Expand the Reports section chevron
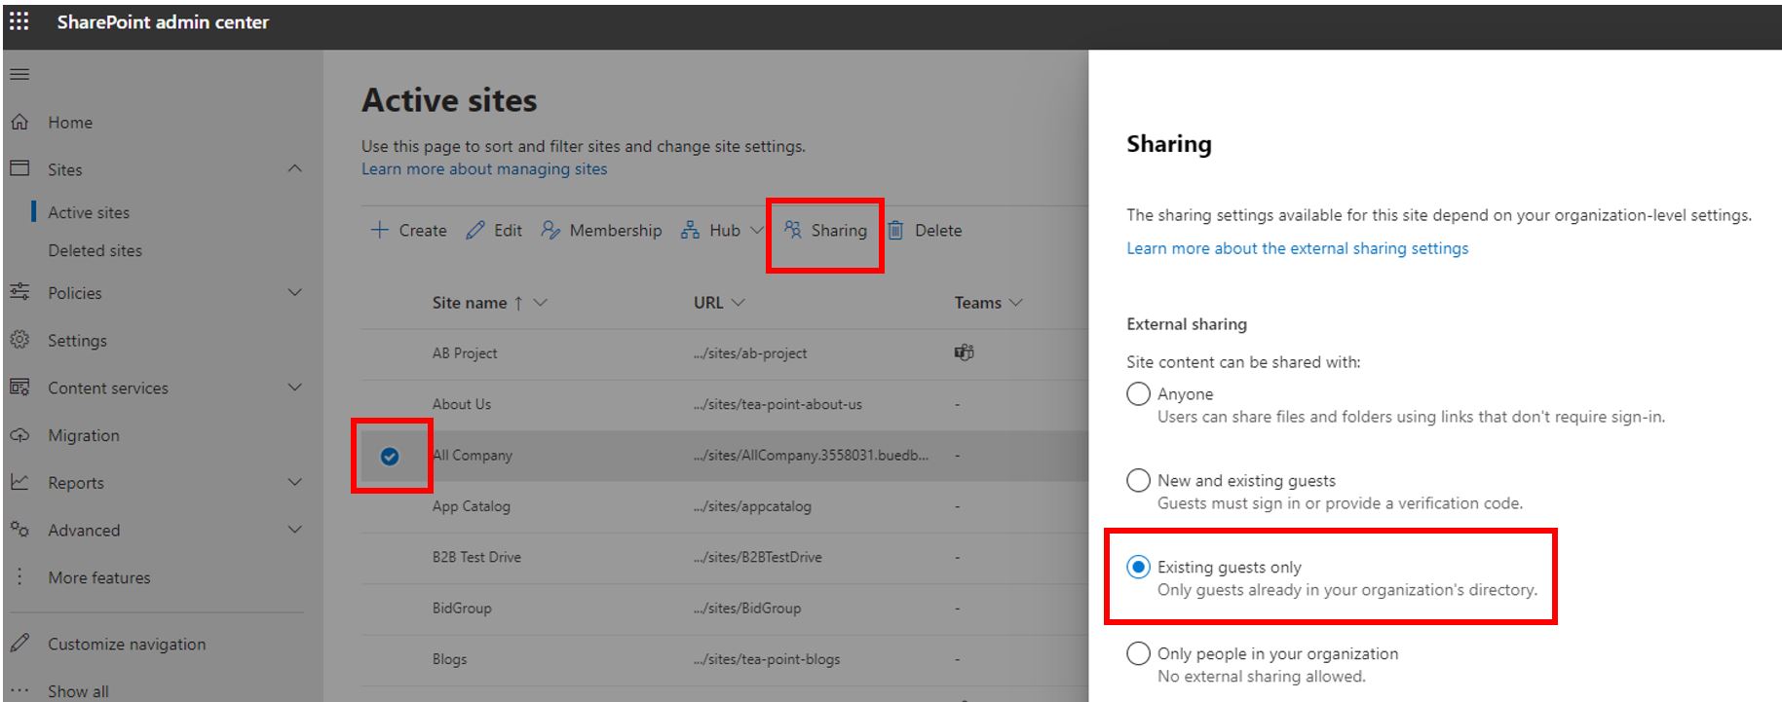 (295, 482)
